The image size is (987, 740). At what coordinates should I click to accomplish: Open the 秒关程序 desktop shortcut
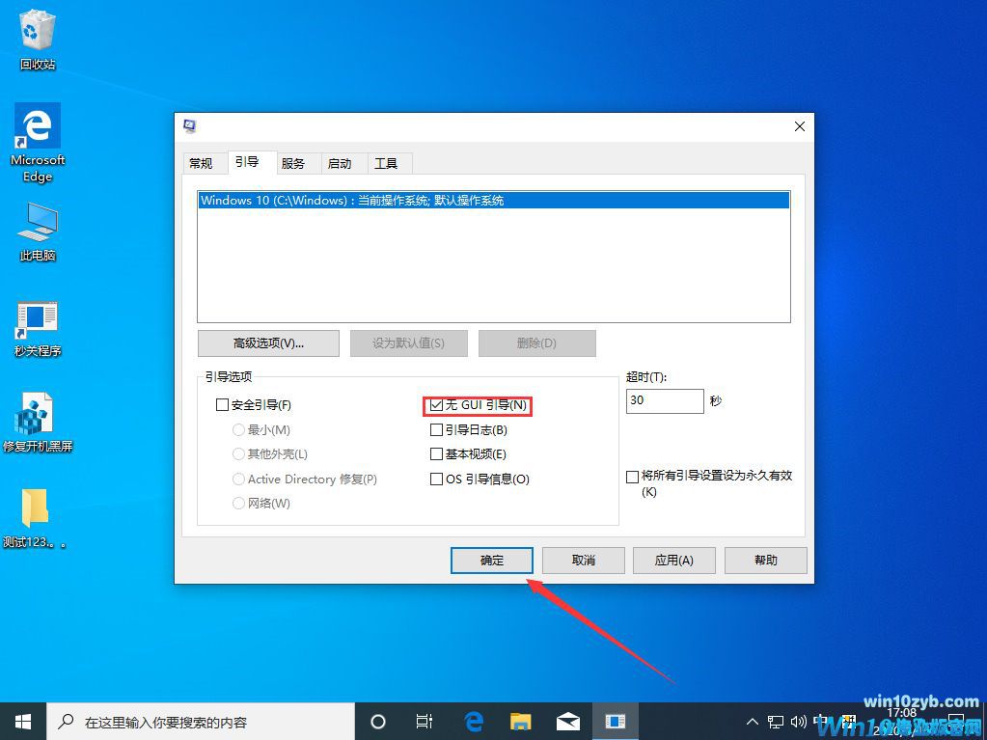click(x=36, y=318)
